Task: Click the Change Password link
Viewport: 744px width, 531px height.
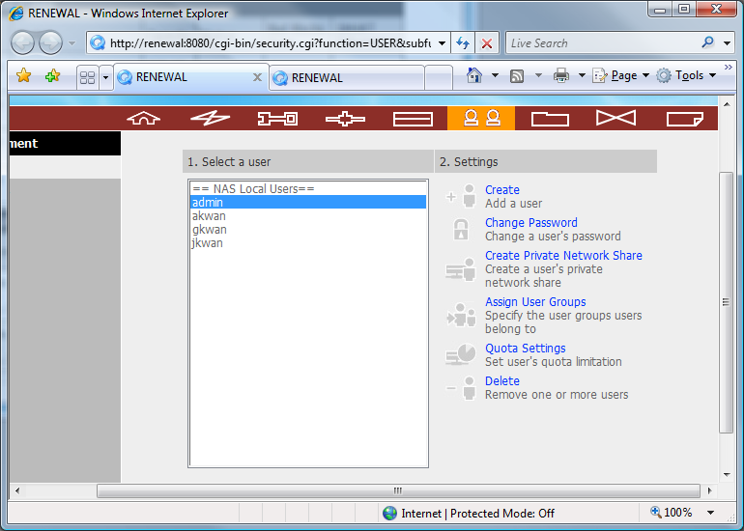Action: [530, 223]
